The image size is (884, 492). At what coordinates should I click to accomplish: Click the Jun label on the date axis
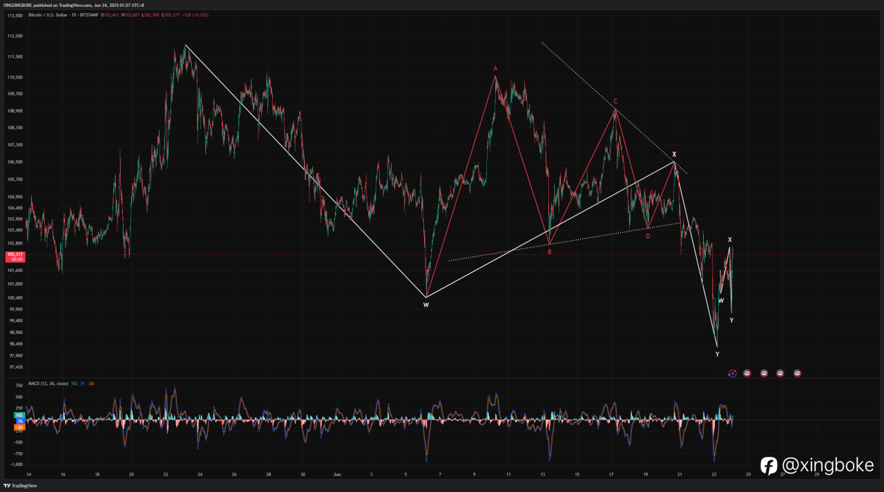[336, 475]
